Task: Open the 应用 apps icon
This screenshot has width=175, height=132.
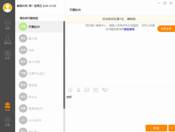Action: coord(7,54)
